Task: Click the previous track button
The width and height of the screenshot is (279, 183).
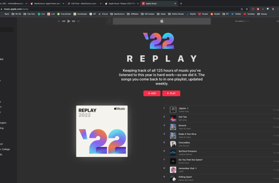Action: click(x=64, y=21)
